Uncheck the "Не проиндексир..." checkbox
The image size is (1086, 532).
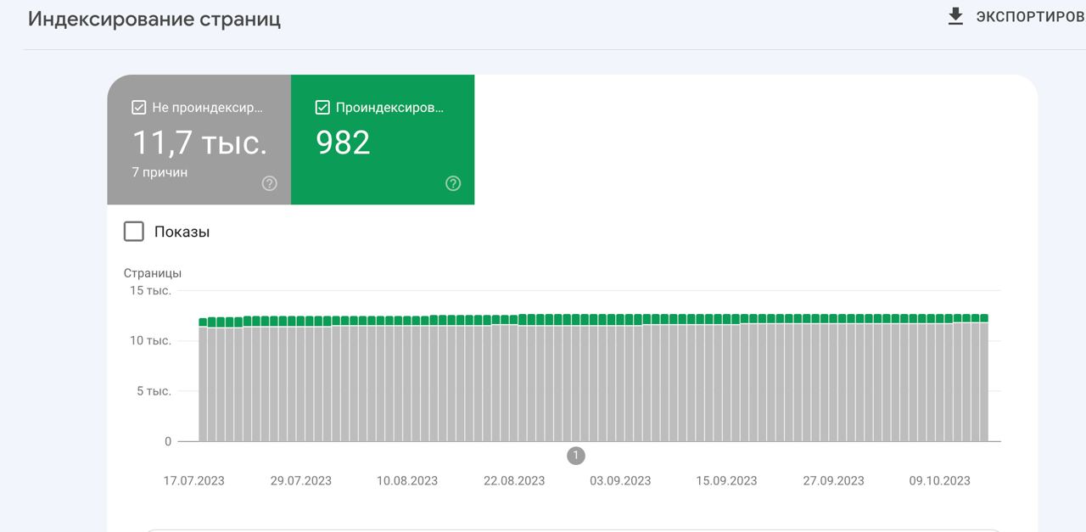coord(139,108)
